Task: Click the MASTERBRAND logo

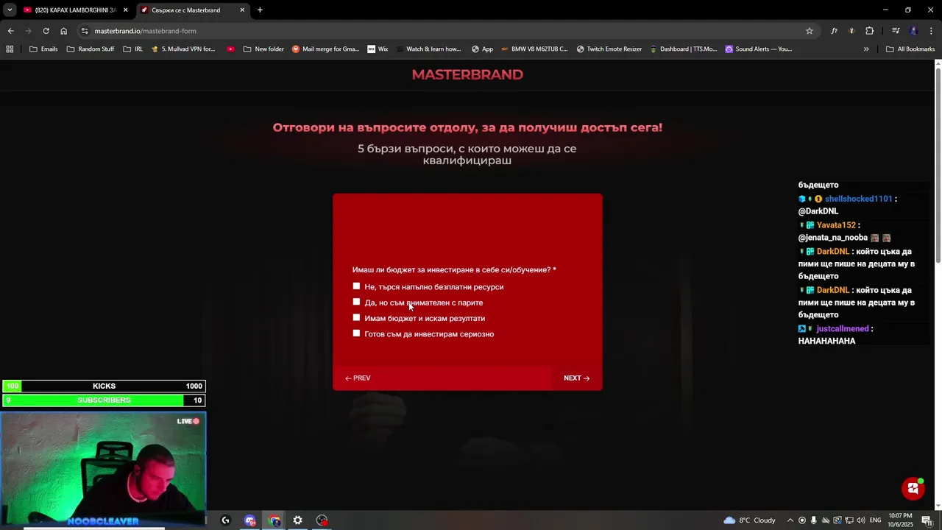Action: (x=467, y=74)
